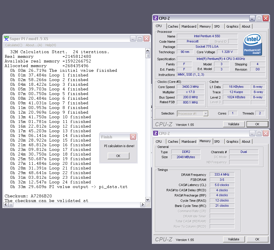Click the Size 2048 MBytes value
Viewport: 274px width, 250px height.
tap(186, 157)
